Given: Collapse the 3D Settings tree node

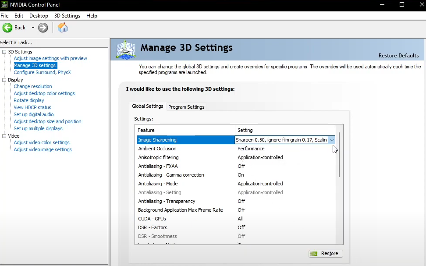Looking at the screenshot, I should click(4, 52).
